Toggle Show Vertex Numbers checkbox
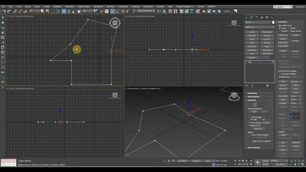 (251, 135)
